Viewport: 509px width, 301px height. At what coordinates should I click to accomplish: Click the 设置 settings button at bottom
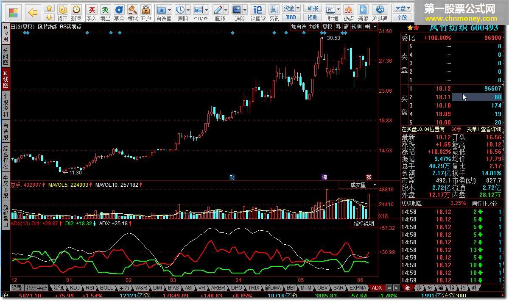point(17,287)
